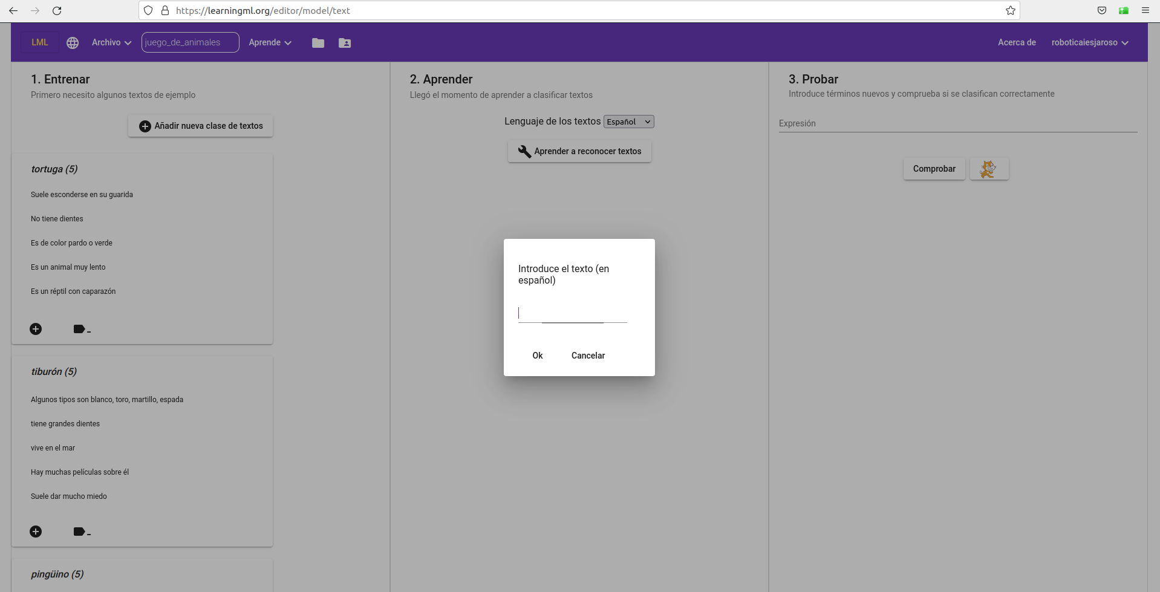Add a text to the tortuga class
Viewport: 1160px width, 592px height.
36,329
